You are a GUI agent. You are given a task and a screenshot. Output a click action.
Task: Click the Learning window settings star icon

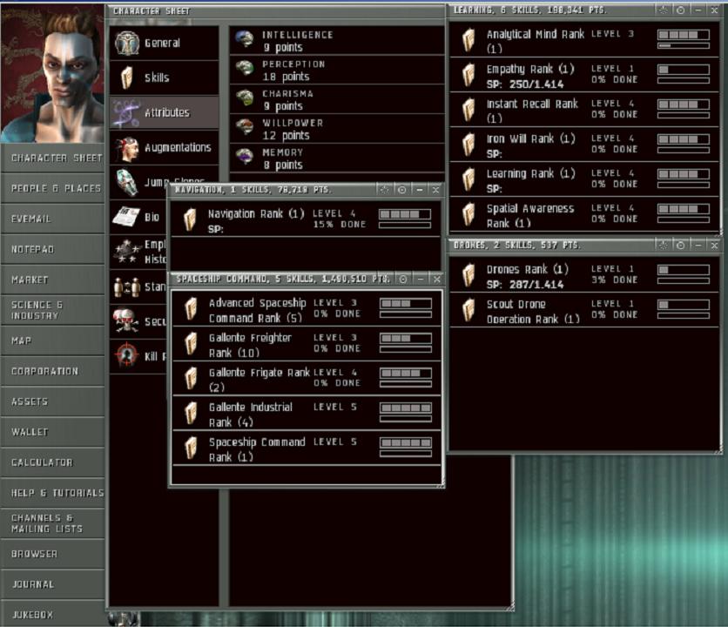click(663, 10)
